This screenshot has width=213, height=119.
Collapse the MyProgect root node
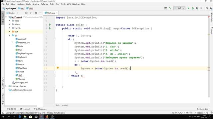click(x=6, y=17)
